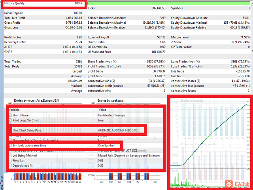
Task: Click the Total Trades value 7891
Action: [x=79, y=61]
